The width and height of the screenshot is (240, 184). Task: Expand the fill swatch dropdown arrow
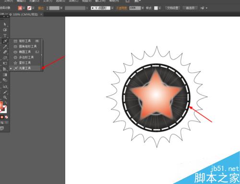[x=24, y=8]
